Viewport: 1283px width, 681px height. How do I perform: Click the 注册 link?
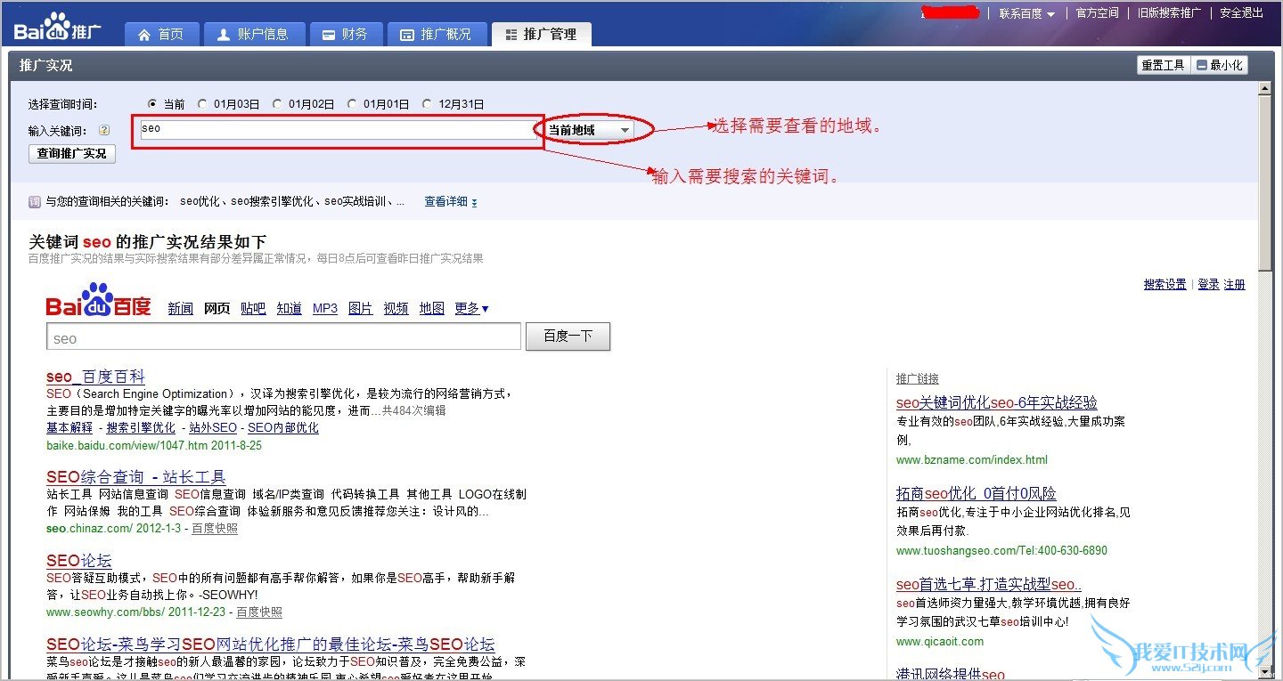tap(1235, 285)
